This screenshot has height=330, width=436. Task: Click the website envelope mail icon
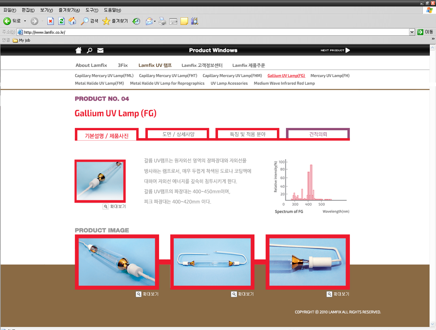[x=100, y=50]
